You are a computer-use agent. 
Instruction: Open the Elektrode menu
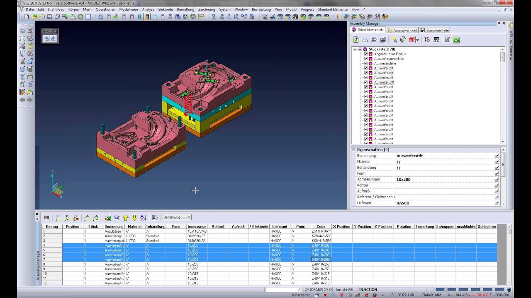(x=166, y=9)
